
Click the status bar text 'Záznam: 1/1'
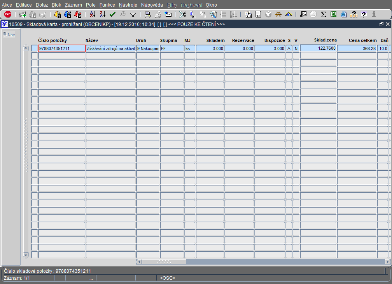click(x=17, y=278)
